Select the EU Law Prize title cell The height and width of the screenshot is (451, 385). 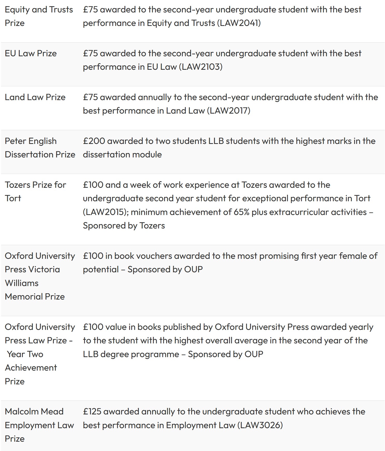click(31, 53)
